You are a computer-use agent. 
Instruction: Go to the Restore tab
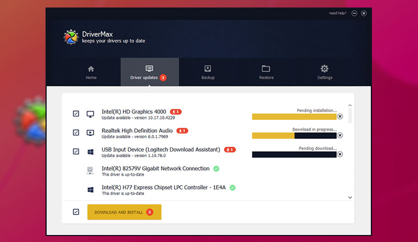pyautogui.click(x=266, y=72)
